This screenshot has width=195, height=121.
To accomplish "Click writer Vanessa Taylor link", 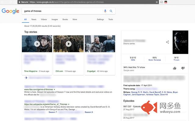I will pyautogui.click(x=152, y=94).
